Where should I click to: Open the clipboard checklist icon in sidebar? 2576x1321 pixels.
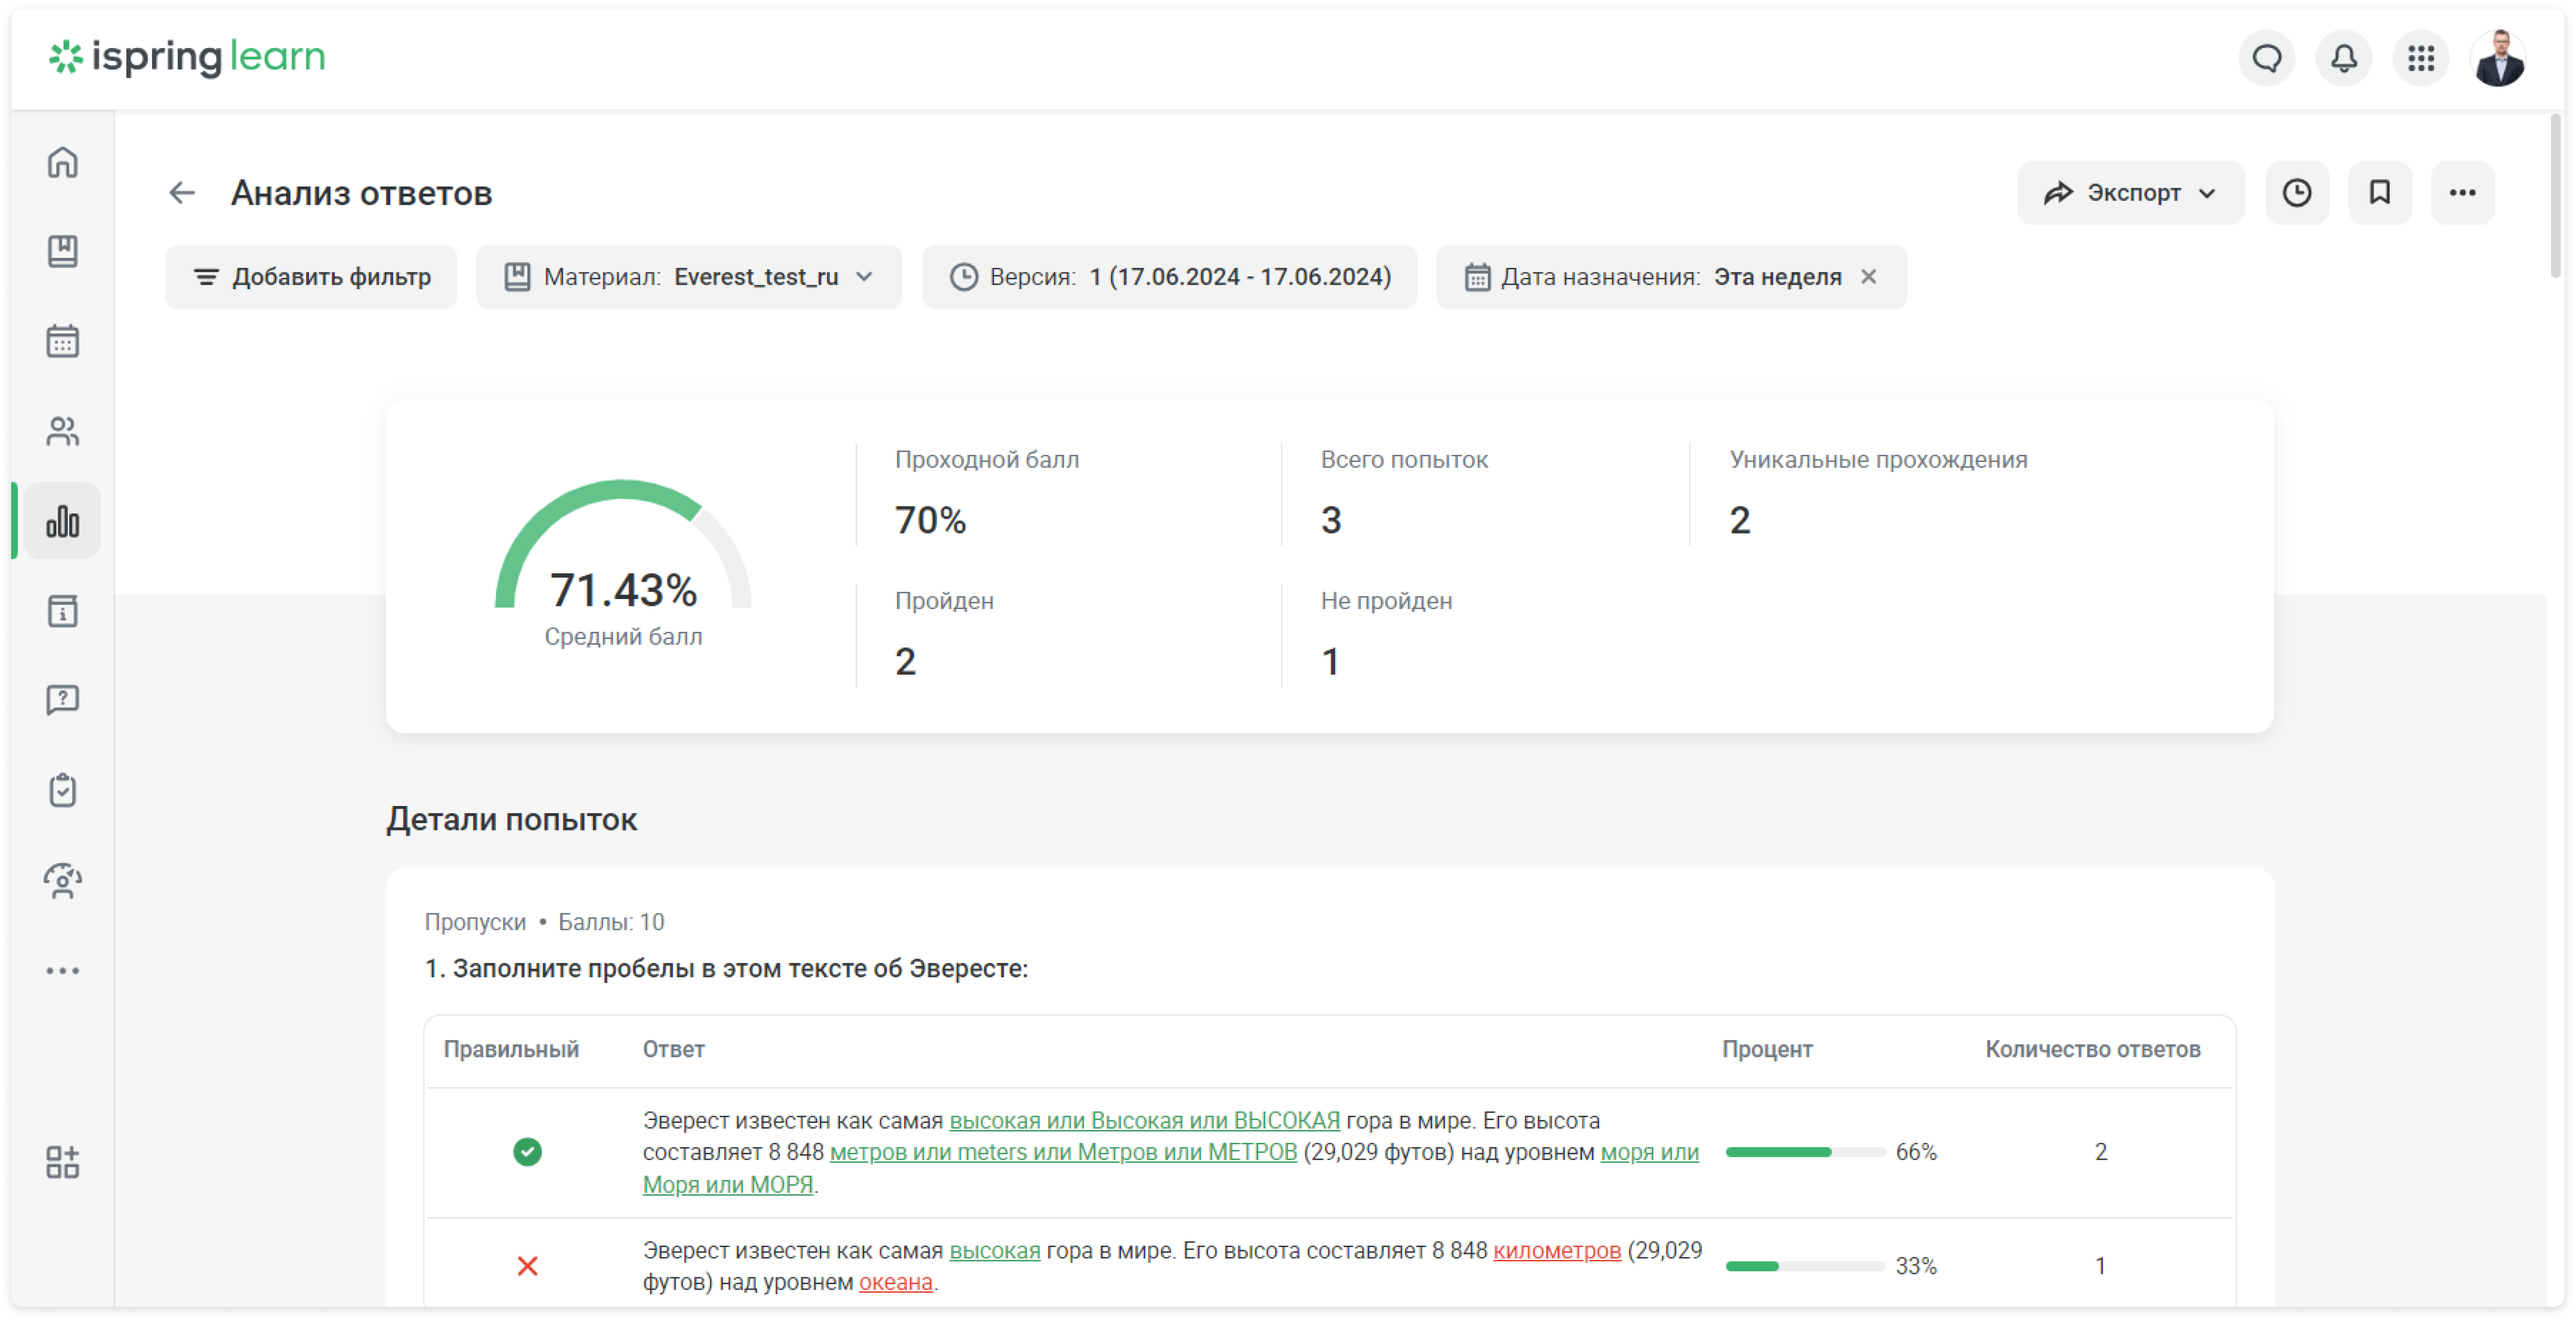pyautogui.click(x=63, y=790)
